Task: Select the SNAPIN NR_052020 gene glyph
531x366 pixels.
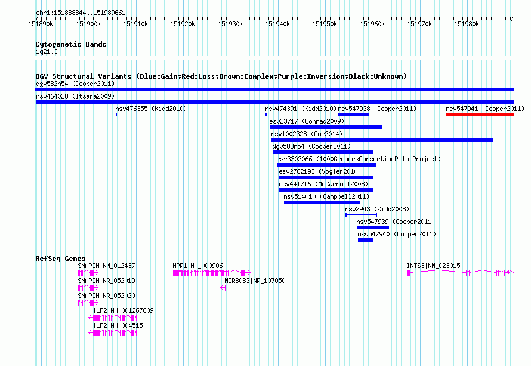Action: [88, 303]
